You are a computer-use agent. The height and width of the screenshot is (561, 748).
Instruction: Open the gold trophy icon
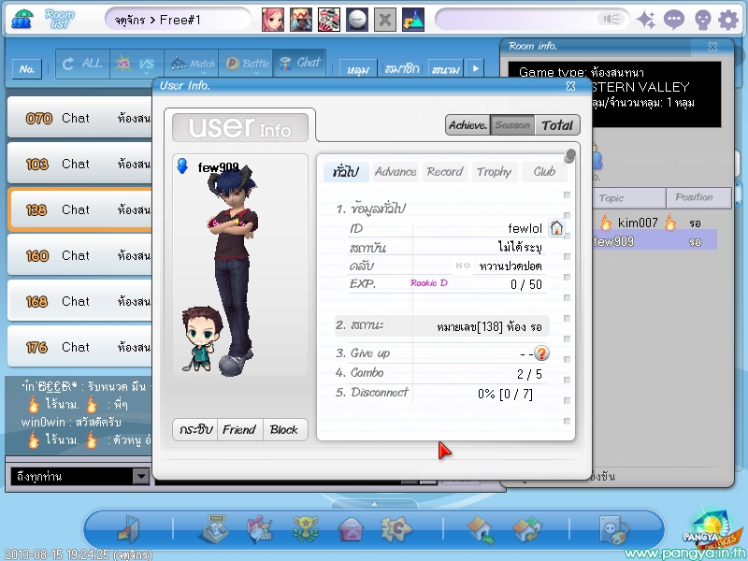tap(306, 529)
